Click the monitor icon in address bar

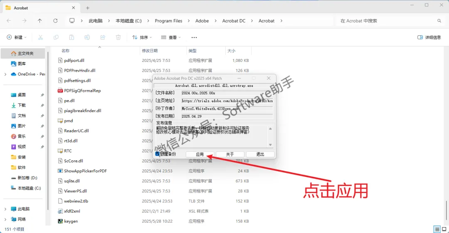72,21
